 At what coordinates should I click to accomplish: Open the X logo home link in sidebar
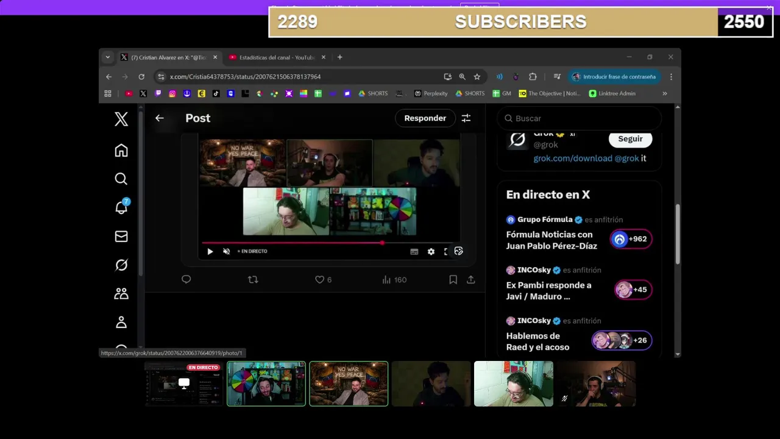[x=121, y=119]
